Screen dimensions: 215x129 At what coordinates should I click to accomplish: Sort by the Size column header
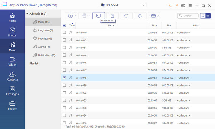point(169,25)
